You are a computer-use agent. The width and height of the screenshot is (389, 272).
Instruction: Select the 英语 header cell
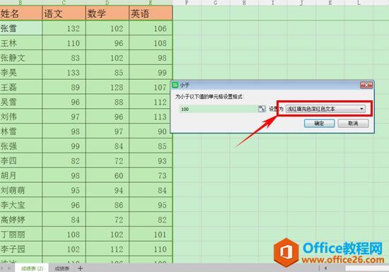[151, 13]
